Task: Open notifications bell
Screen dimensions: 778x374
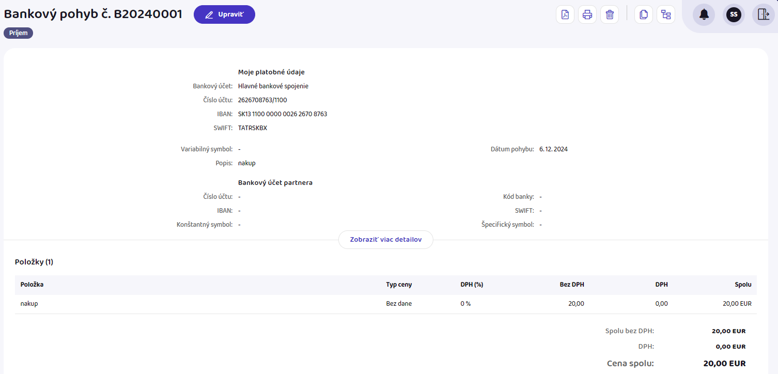Action: point(704,14)
